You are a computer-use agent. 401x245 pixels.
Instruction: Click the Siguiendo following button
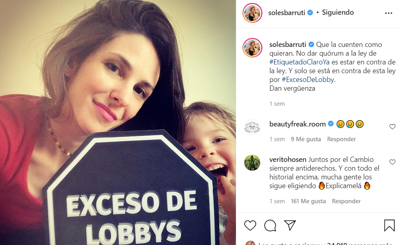(338, 12)
